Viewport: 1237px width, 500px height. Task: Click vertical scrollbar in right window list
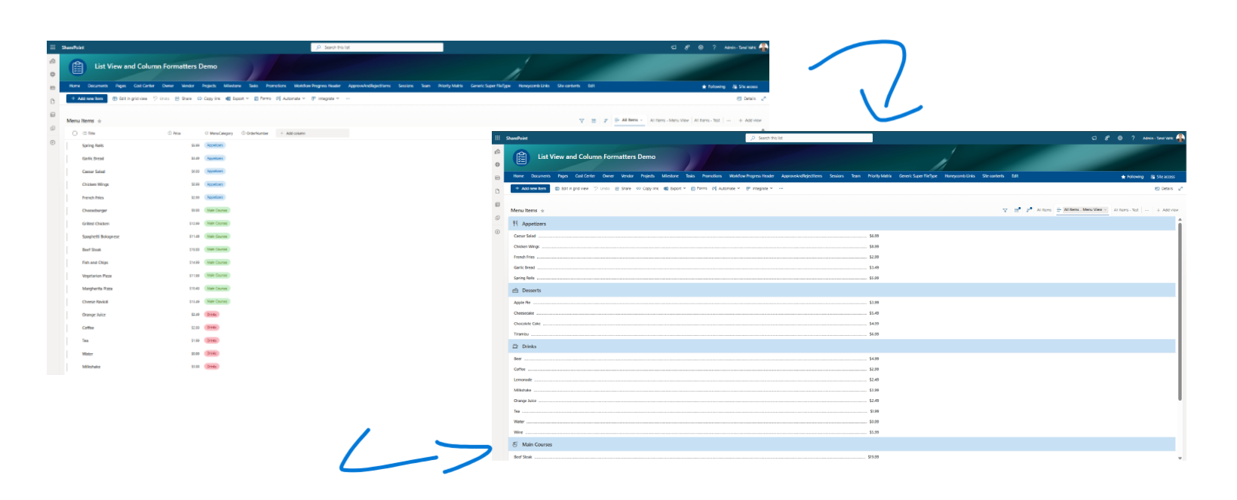[x=1180, y=310]
